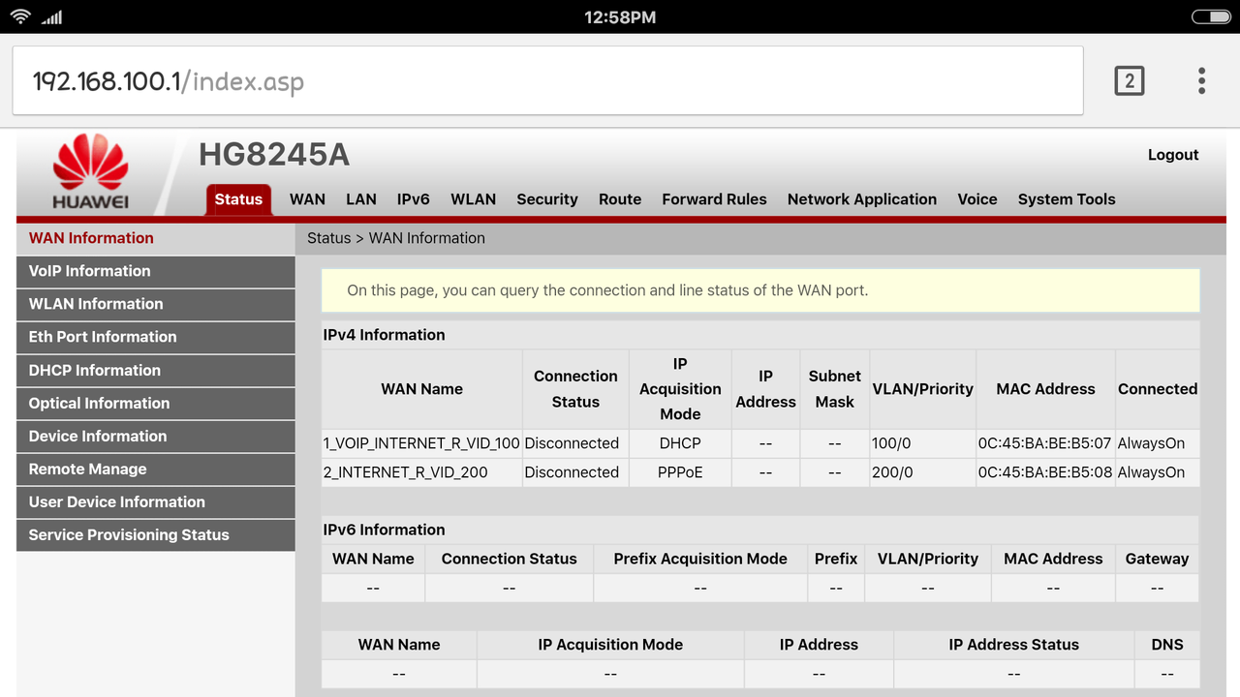The image size is (1240, 697).
Task: Open the LAN tab
Action: pos(361,199)
